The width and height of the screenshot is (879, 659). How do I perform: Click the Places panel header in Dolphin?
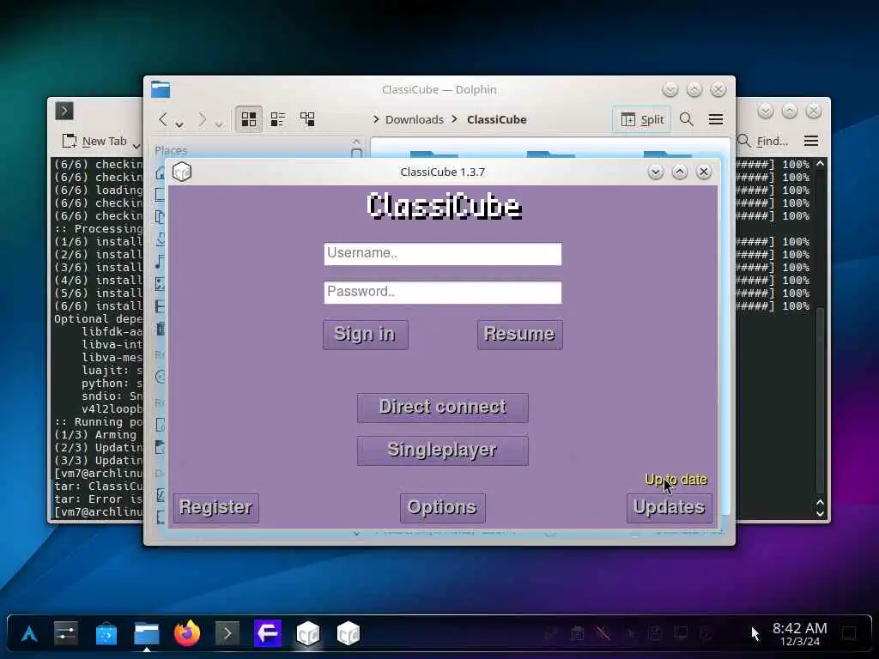coord(171,150)
